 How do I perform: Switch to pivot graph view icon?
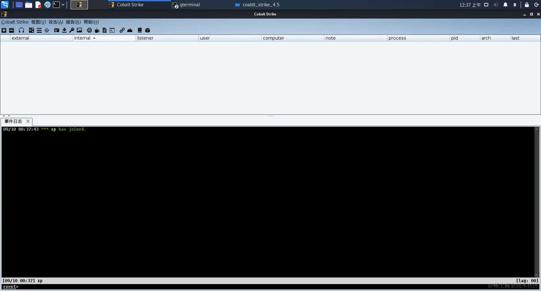[x=31, y=30]
